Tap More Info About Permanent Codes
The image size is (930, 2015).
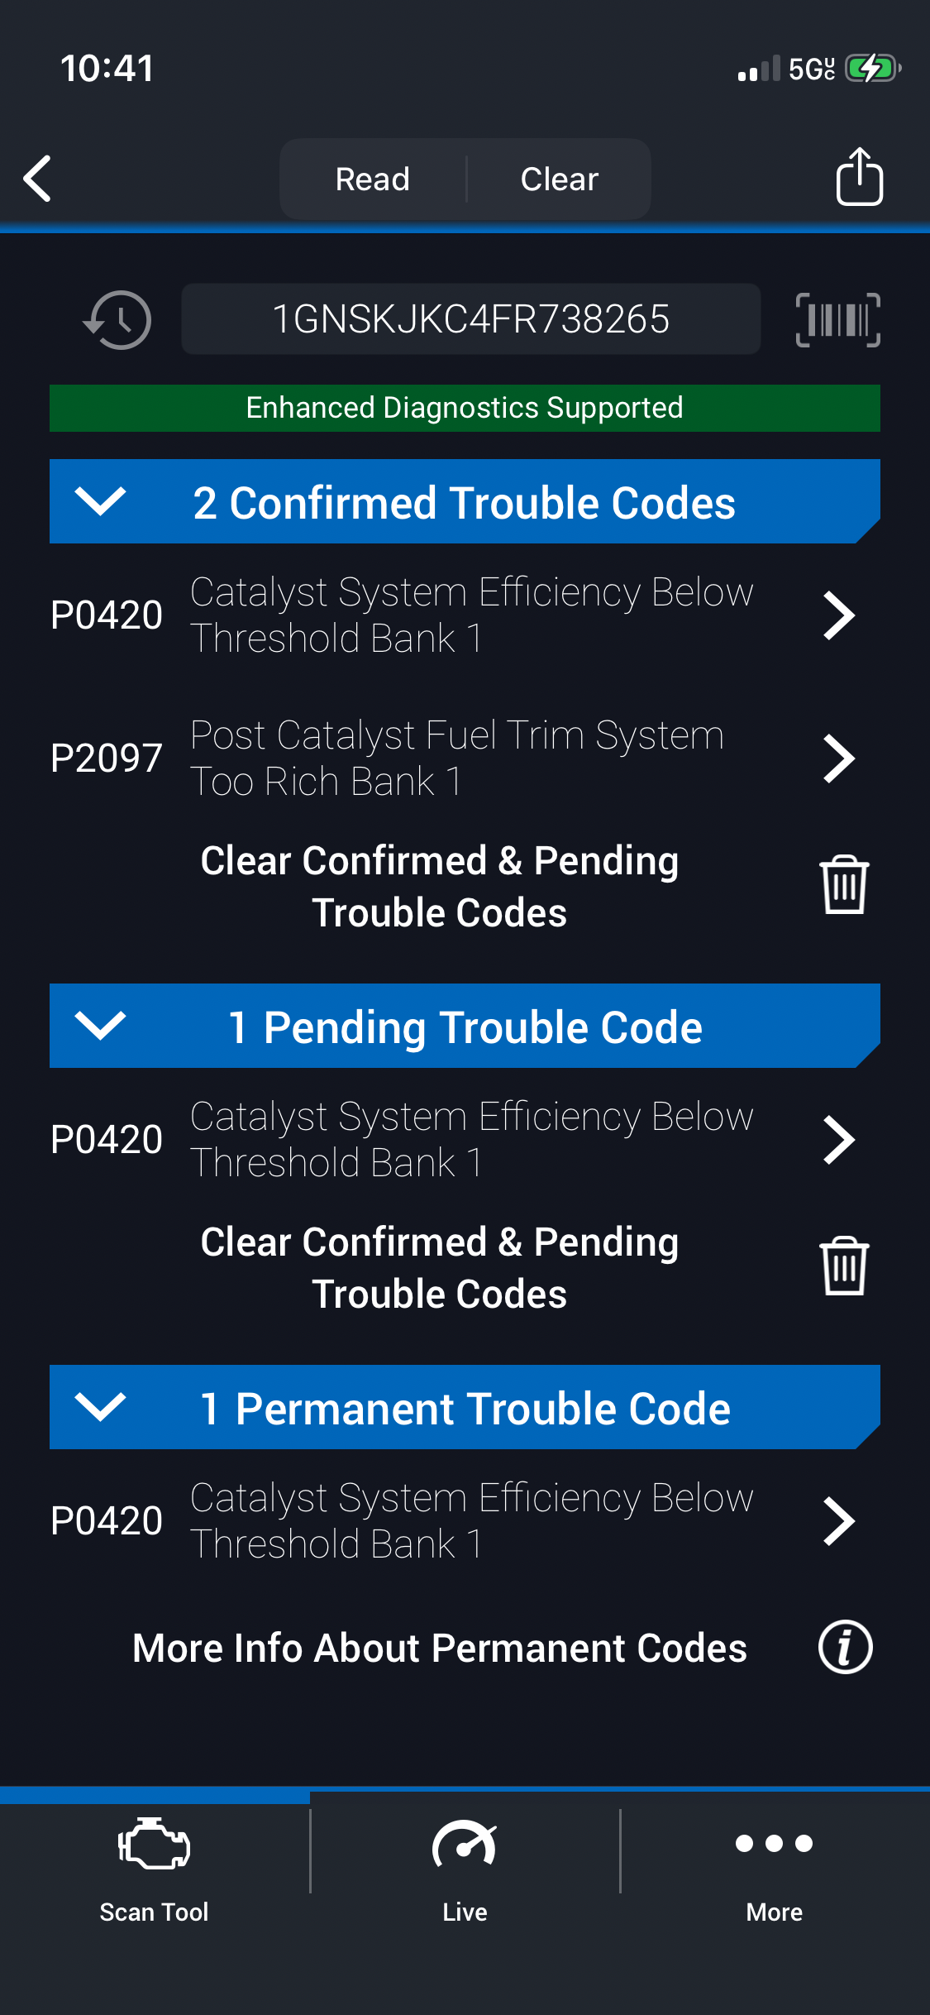click(440, 1648)
